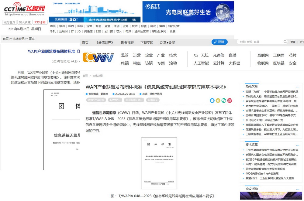
Task: Click 虚拟运营商 in CCTIME second nav row
Action: click(x=142, y=31)
